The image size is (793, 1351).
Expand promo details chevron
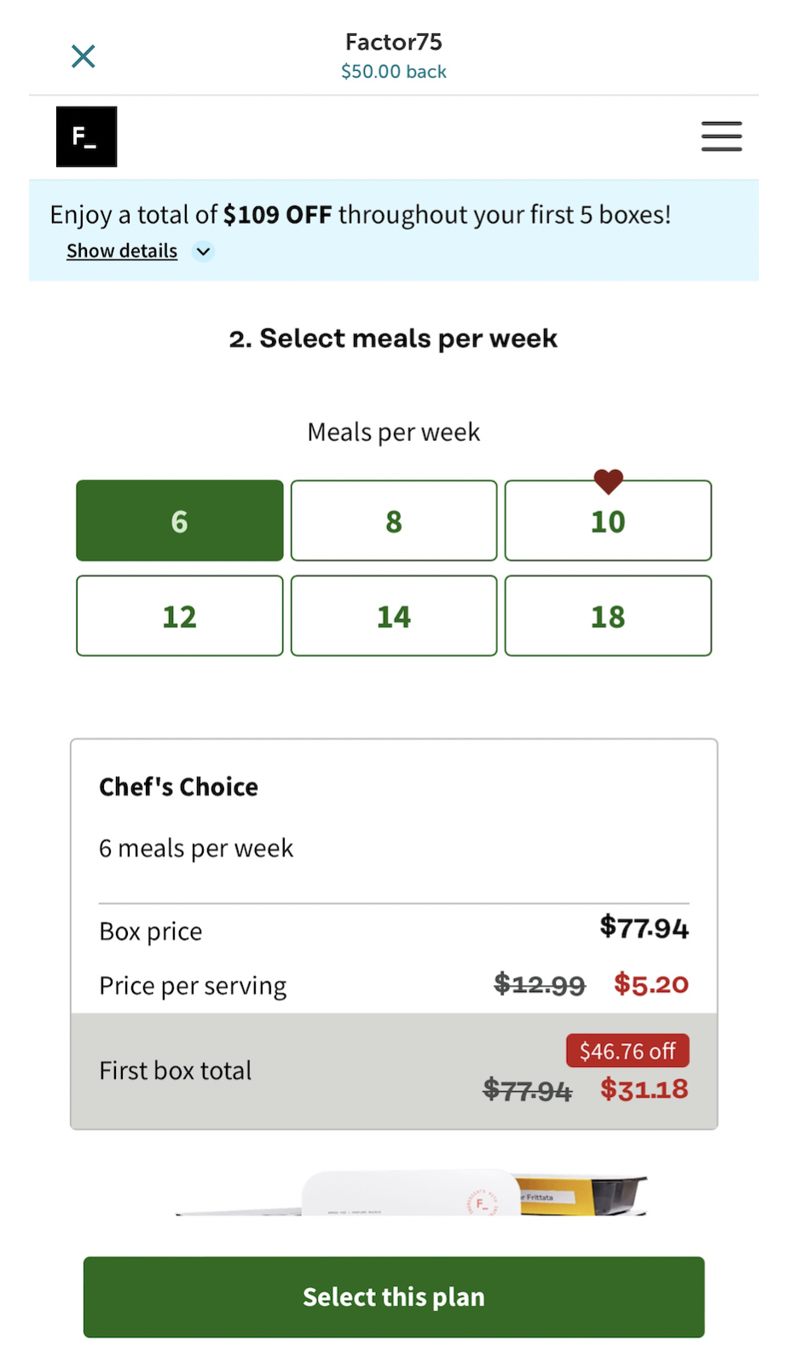203,252
